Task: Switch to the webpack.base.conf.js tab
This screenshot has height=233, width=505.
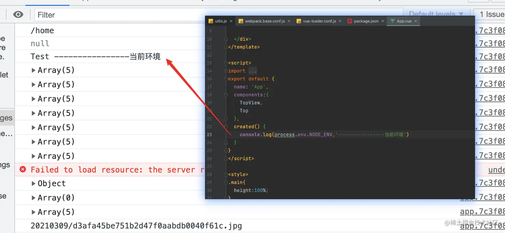Action: tap(265, 21)
